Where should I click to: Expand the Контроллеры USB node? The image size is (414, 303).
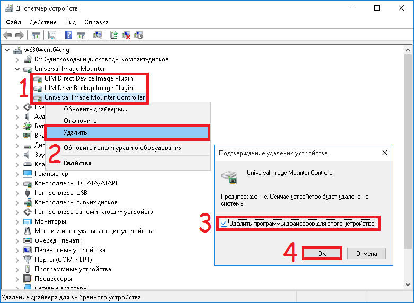point(17,193)
